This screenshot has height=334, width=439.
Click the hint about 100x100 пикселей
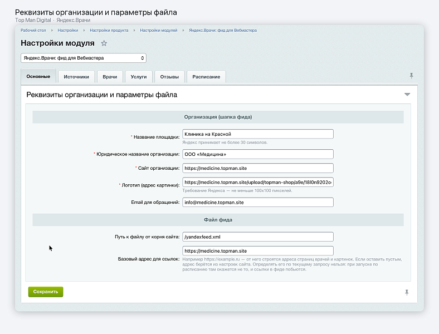coord(237,190)
